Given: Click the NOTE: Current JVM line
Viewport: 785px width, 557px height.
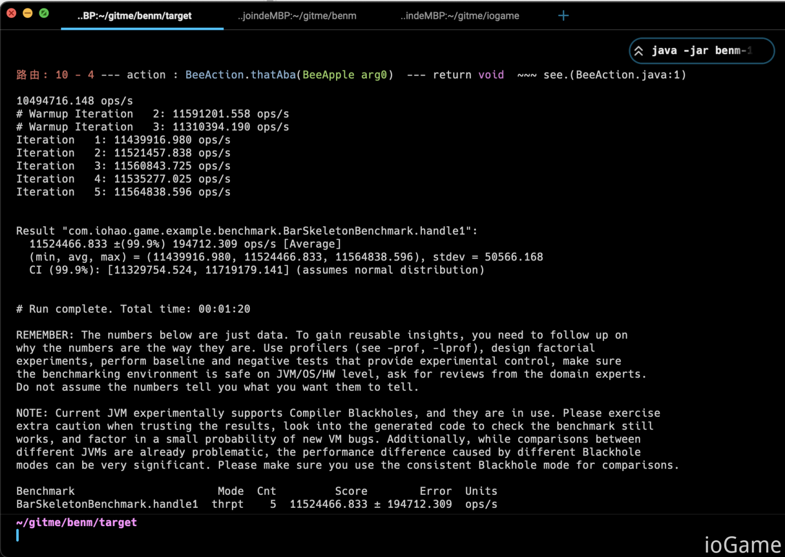Looking at the screenshot, I should pyautogui.click(x=338, y=413).
